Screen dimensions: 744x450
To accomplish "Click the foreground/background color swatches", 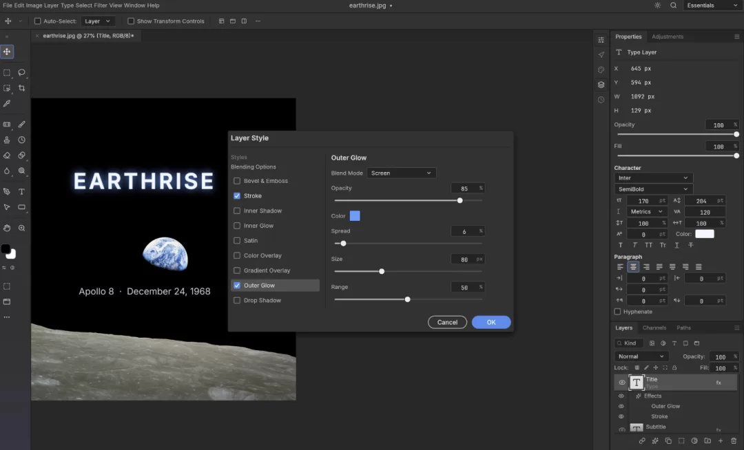I will coord(8,252).
